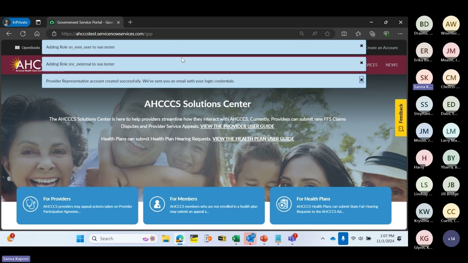This screenshot has width=468, height=263.
Task: Open the browser Settings and more menu
Action: click(400, 34)
